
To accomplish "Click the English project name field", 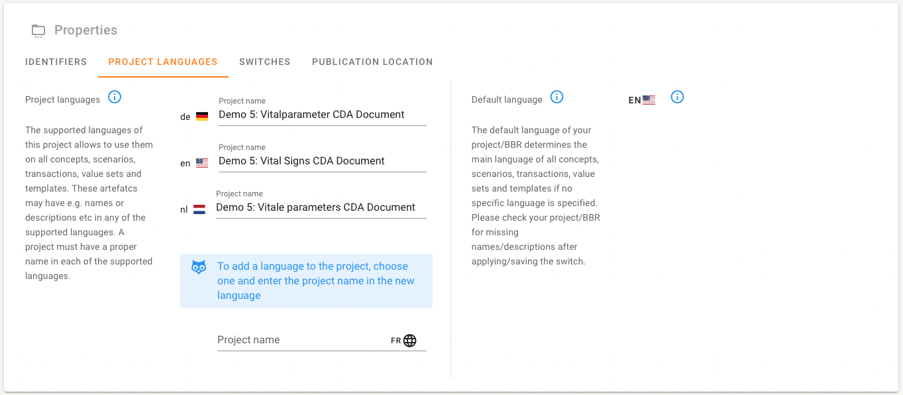I will pos(321,161).
